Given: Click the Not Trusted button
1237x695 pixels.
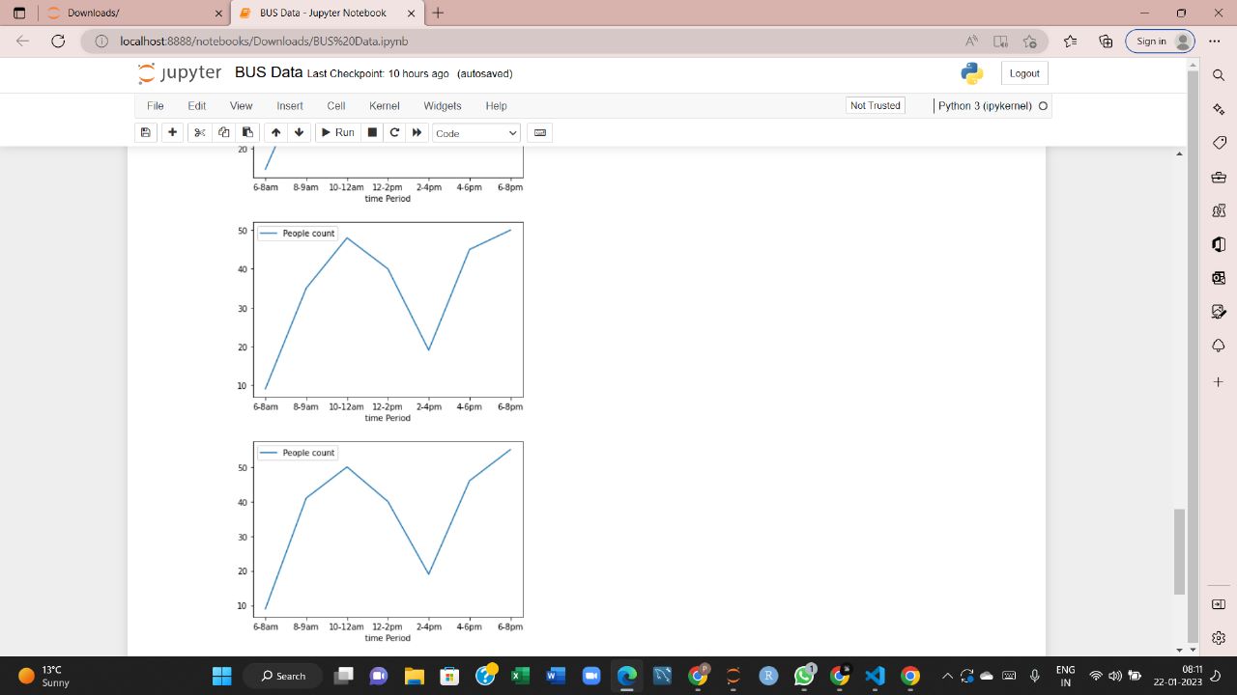Looking at the screenshot, I should [876, 106].
